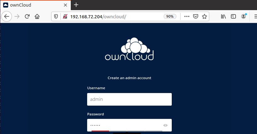Click the Password label
This screenshot has width=257, height=134.
pyautogui.click(x=95, y=114)
